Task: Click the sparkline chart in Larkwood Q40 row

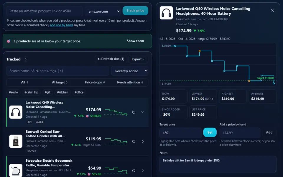Action: 116,112
